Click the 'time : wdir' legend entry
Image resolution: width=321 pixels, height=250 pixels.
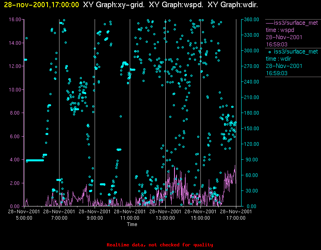click(278, 59)
